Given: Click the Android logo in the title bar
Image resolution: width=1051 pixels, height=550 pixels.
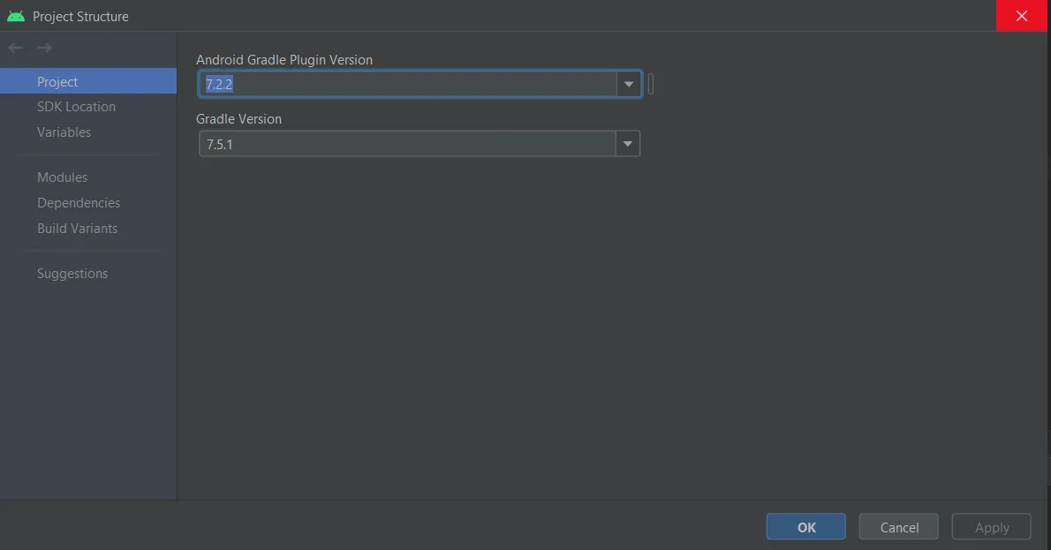Looking at the screenshot, I should (x=16, y=16).
